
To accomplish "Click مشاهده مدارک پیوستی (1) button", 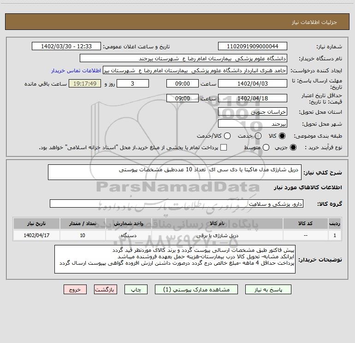I will point(196,290).
